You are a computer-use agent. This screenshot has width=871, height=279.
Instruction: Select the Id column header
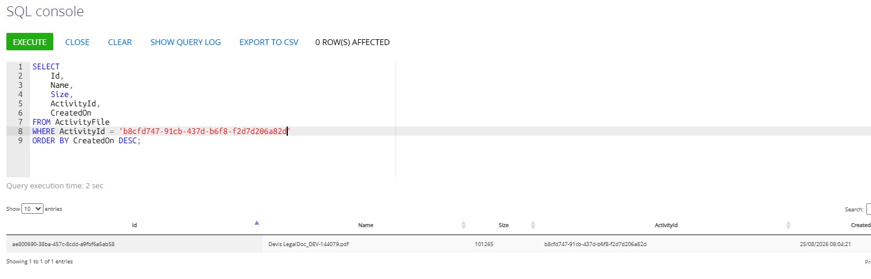click(x=134, y=225)
